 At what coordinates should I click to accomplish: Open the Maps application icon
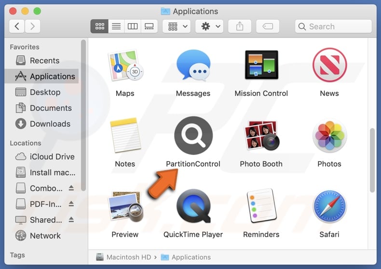[x=125, y=65]
